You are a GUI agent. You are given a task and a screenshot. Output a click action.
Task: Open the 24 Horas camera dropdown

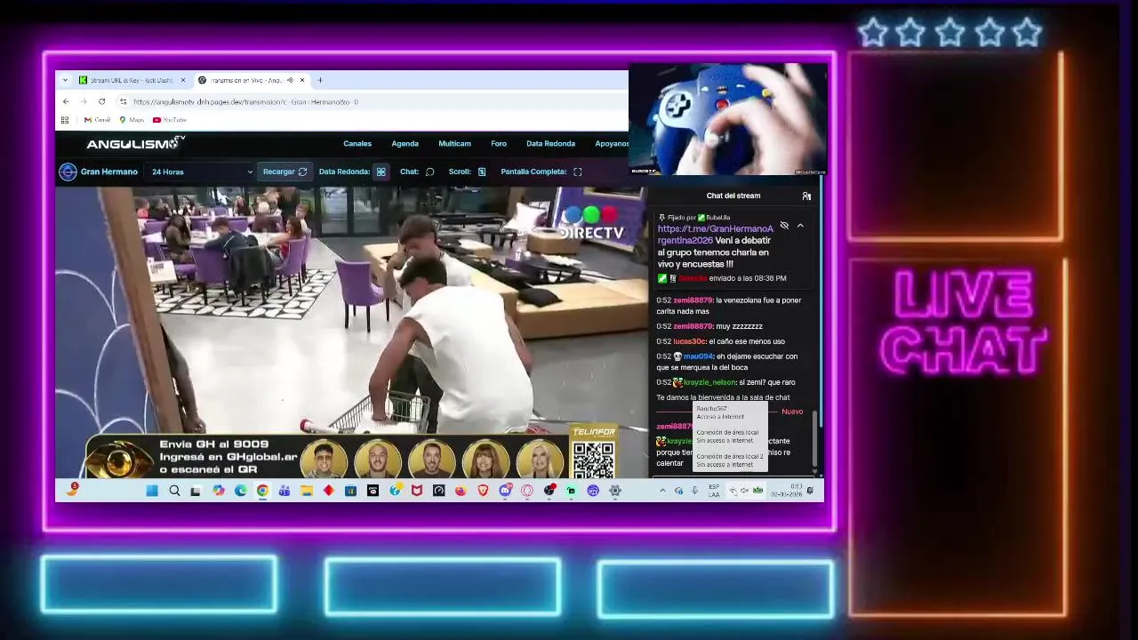[202, 172]
